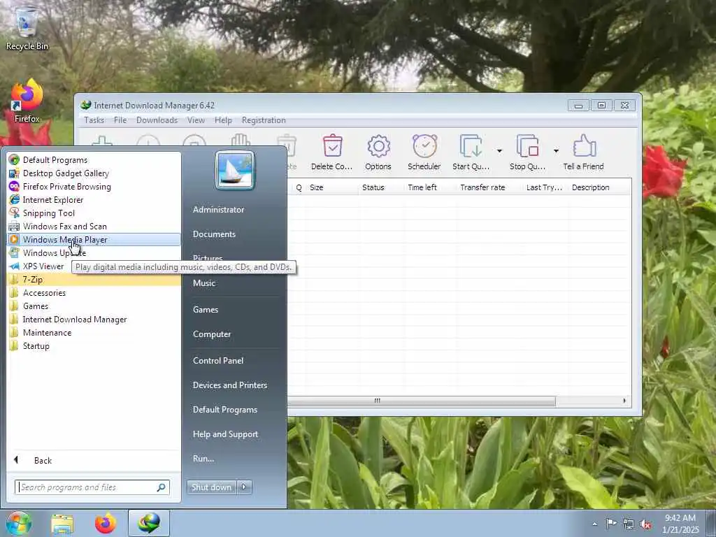
Task: Open Games in the right Start pane
Action: click(x=206, y=310)
